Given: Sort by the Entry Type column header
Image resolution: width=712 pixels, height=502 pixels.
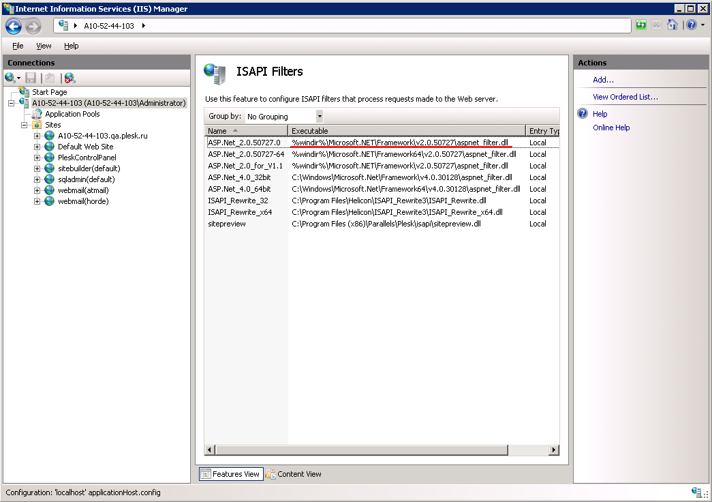Looking at the screenshot, I should coord(542,131).
